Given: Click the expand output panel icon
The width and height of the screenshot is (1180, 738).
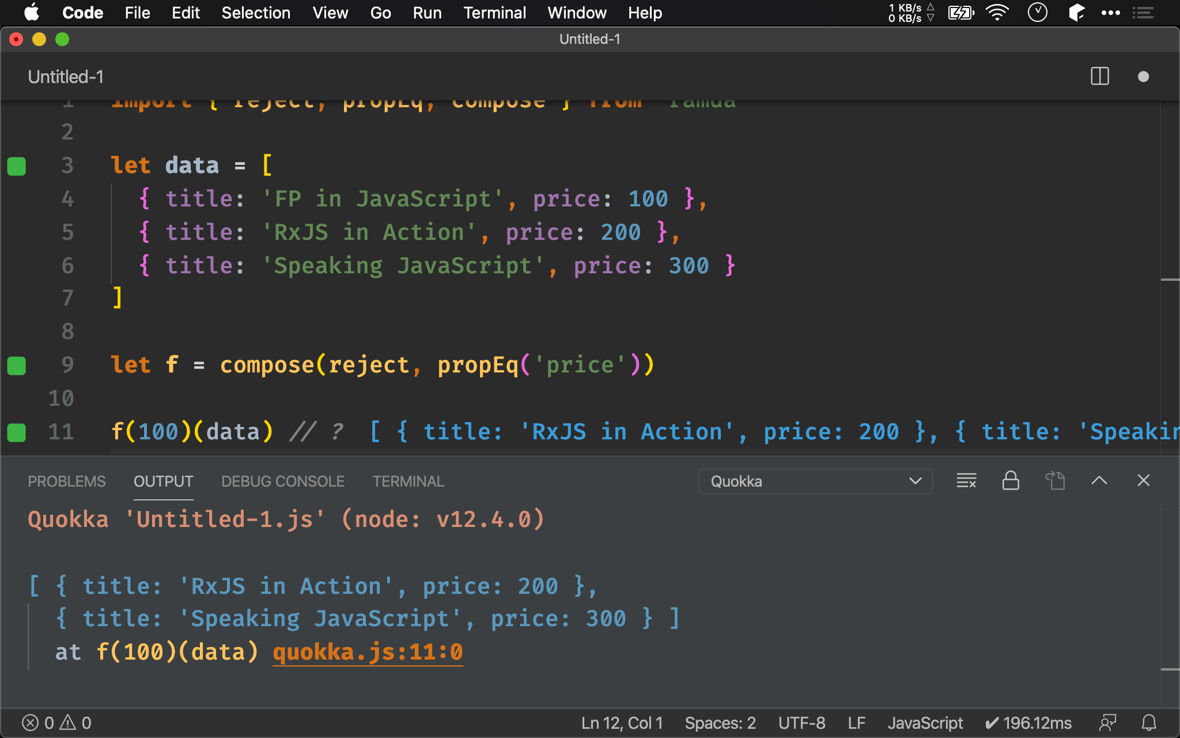Looking at the screenshot, I should pos(1099,480).
